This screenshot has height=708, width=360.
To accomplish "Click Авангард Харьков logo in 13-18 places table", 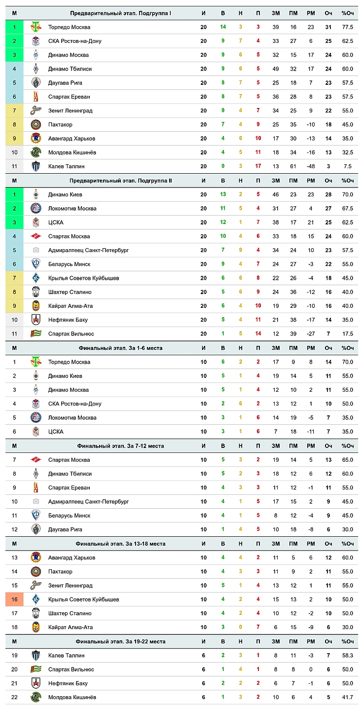I will (x=36, y=558).
